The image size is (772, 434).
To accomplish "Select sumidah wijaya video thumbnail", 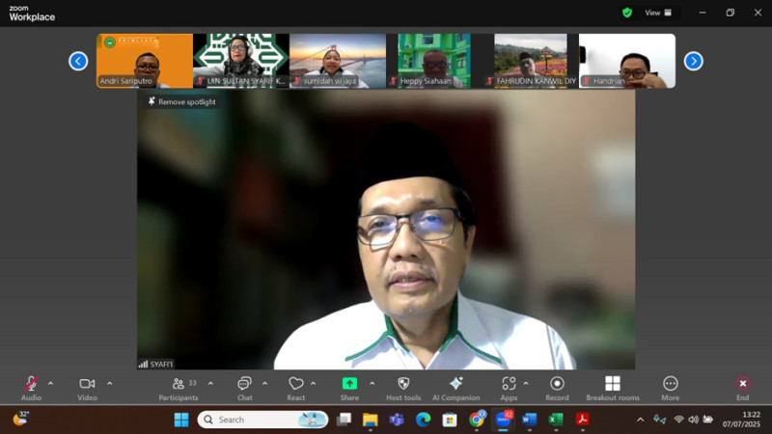I will tap(338, 61).
